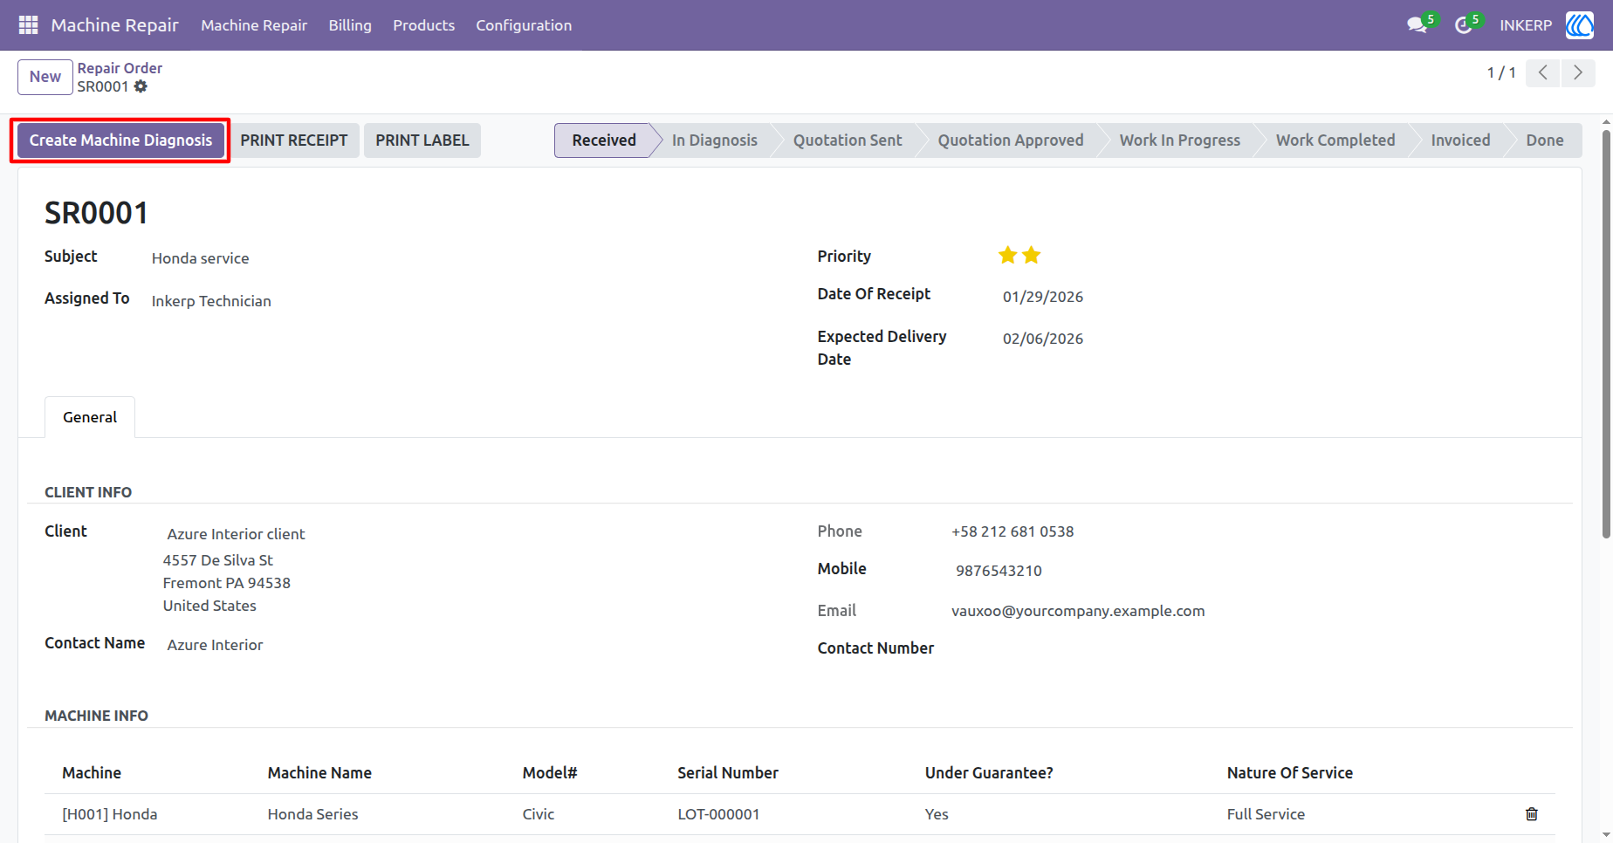
Task: Open the Billing menu
Action: coord(350,25)
